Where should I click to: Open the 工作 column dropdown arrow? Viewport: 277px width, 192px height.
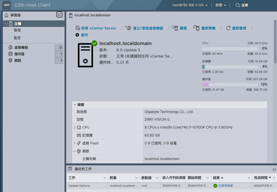point(105,178)
